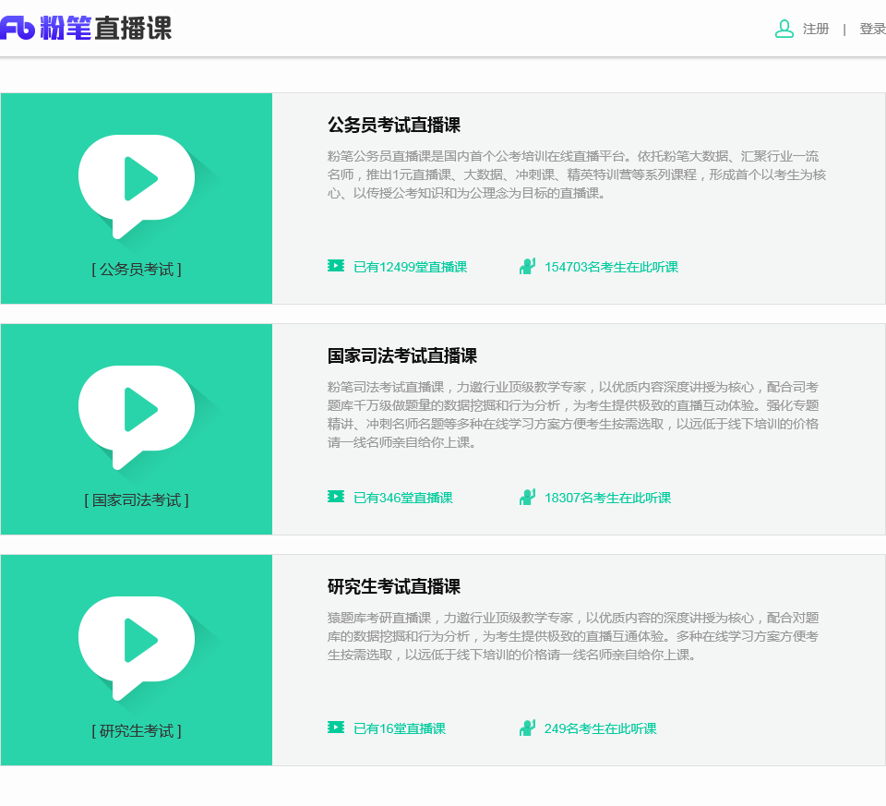Click the 粉笔公务员直播课 description paragraph
The height and width of the screenshot is (806, 886).
coord(576,174)
